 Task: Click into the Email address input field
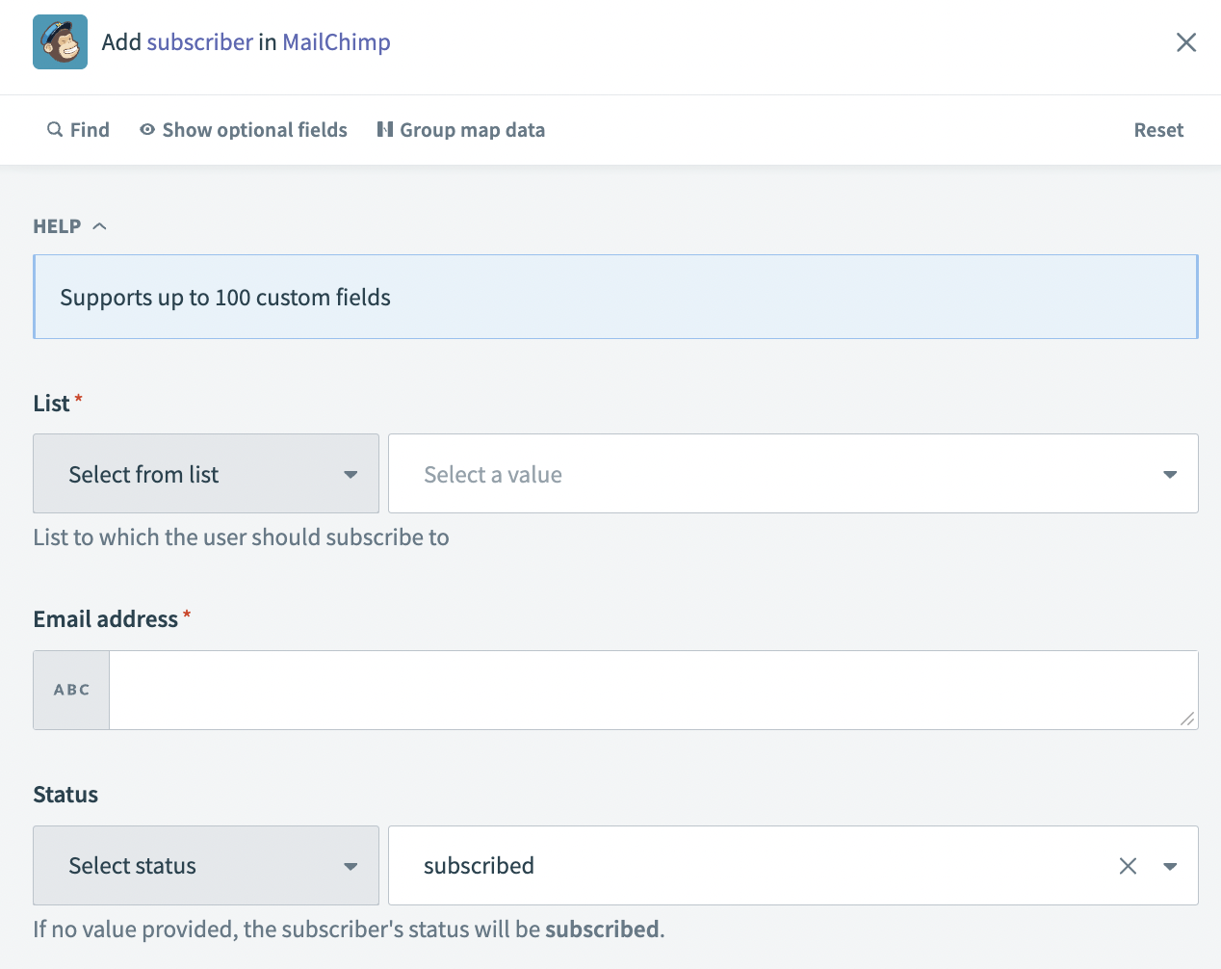point(645,690)
